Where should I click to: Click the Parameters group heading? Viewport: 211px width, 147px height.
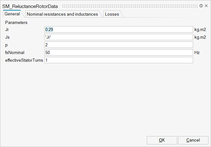16,23
